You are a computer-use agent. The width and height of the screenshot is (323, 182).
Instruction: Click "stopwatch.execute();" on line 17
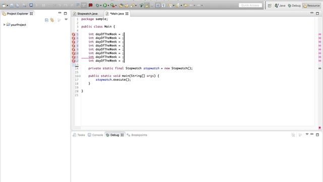coord(113,80)
